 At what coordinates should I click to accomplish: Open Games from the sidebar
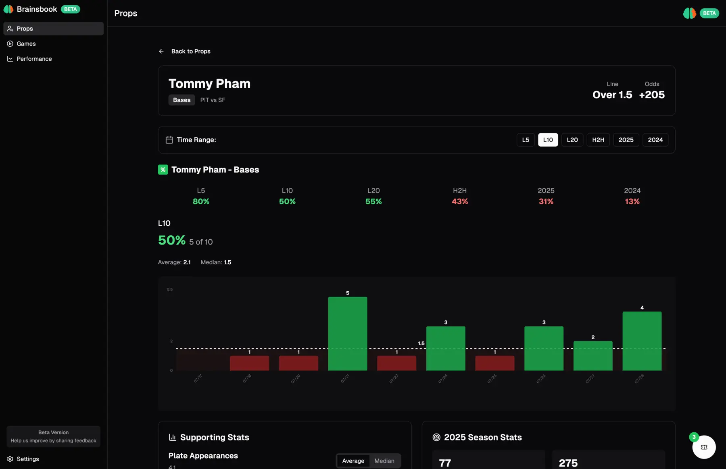[53, 44]
